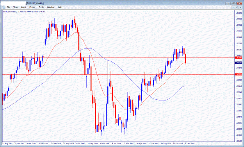Screen dimensions: 244x147
Task: Click the EURUSD,Weekly title bar text
Action: coord(35,3)
